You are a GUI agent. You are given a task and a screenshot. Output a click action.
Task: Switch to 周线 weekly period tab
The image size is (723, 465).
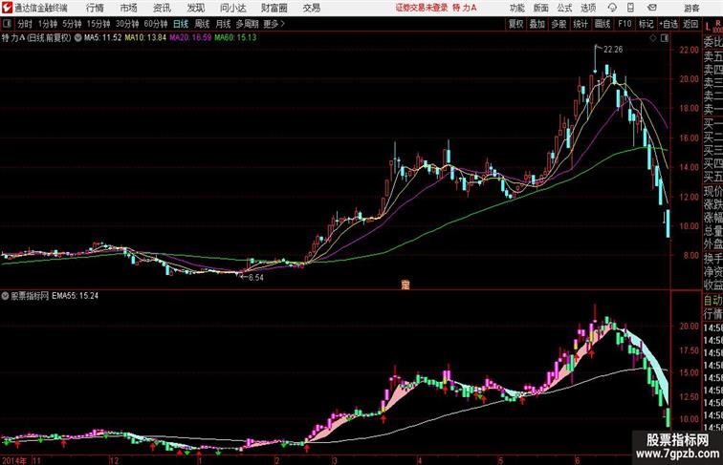[202, 24]
